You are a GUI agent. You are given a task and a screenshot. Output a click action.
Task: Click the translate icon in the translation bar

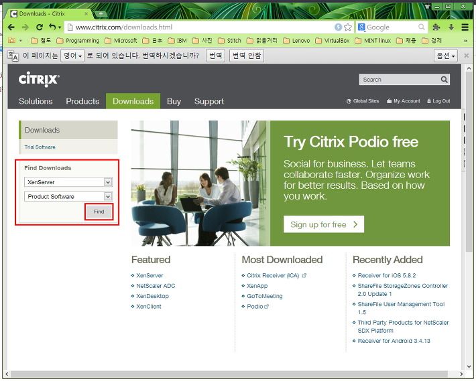click(13, 56)
